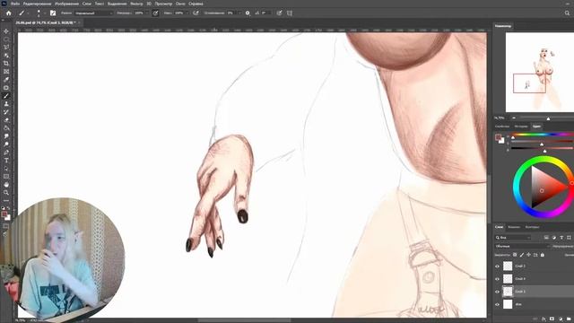The image size is (574, 323).
Task: Open the brush tool preset picker arrow
Action: 28,13
